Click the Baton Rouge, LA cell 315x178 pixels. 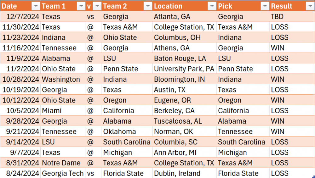coord(180,58)
